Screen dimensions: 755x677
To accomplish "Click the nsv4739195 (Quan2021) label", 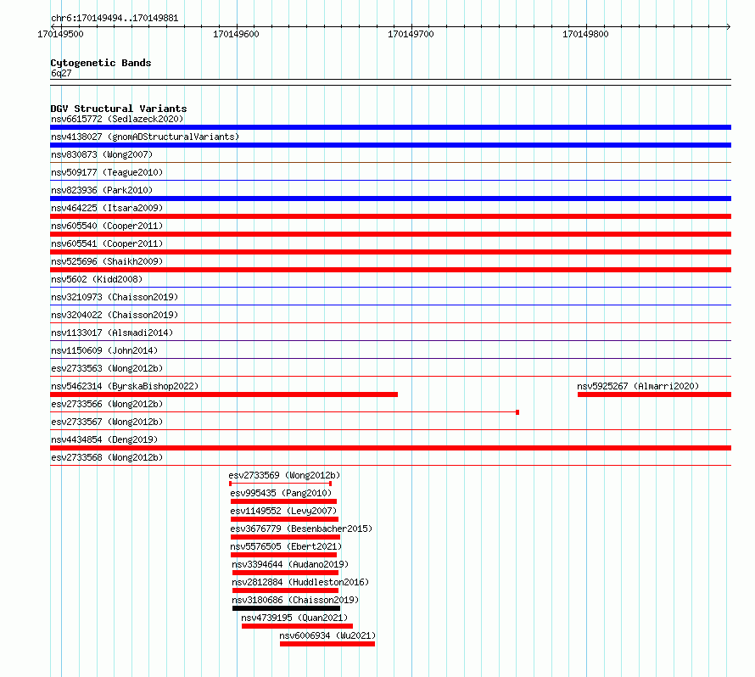I will click(x=294, y=618).
